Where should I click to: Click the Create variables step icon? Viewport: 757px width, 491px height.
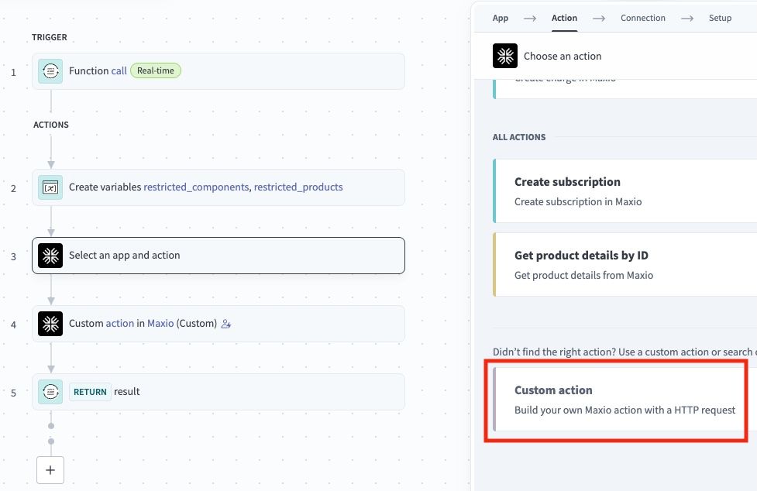(x=50, y=187)
